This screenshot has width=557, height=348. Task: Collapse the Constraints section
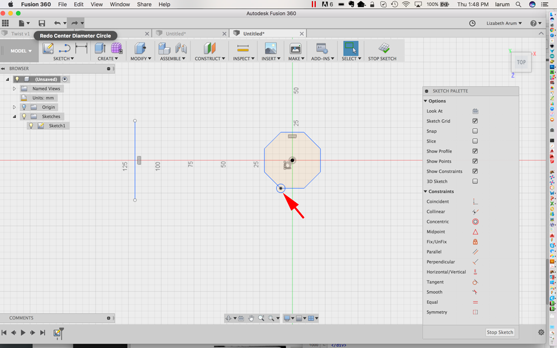(426, 192)
